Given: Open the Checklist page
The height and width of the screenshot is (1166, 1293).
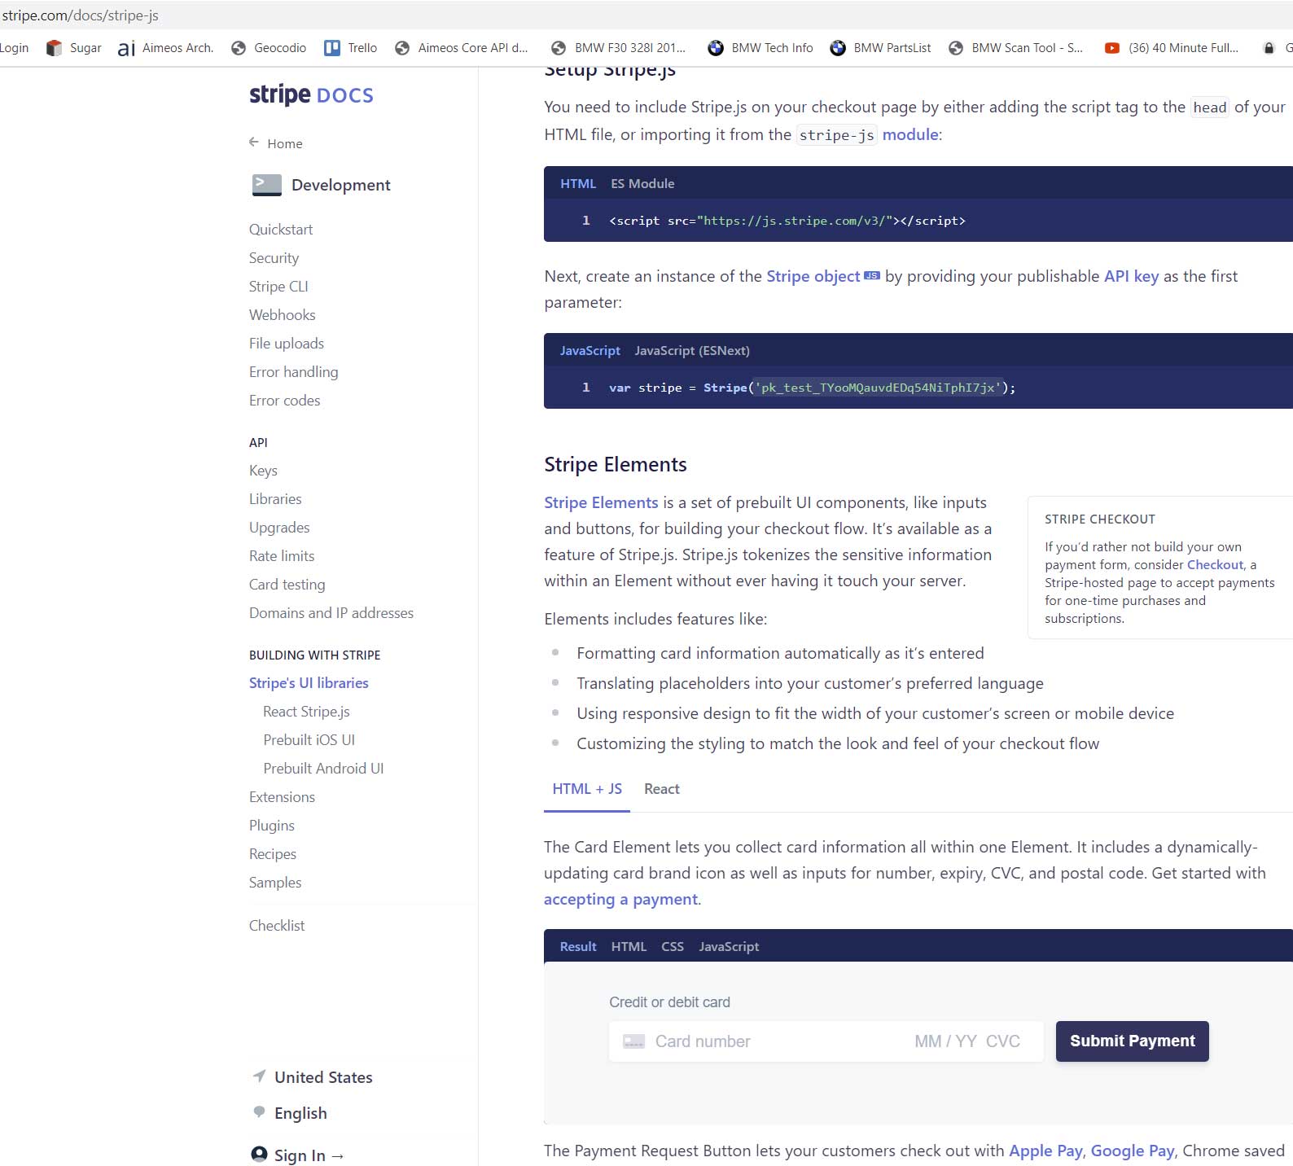Looking at the screenshot, I should click(277, 925).
